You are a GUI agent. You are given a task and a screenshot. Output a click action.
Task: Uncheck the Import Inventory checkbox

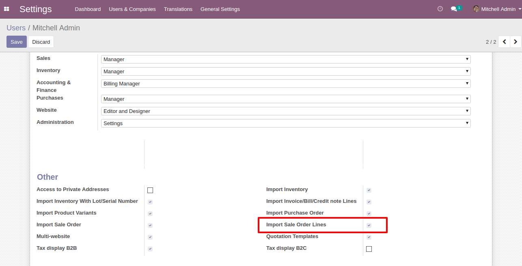(x=369, y=190)
